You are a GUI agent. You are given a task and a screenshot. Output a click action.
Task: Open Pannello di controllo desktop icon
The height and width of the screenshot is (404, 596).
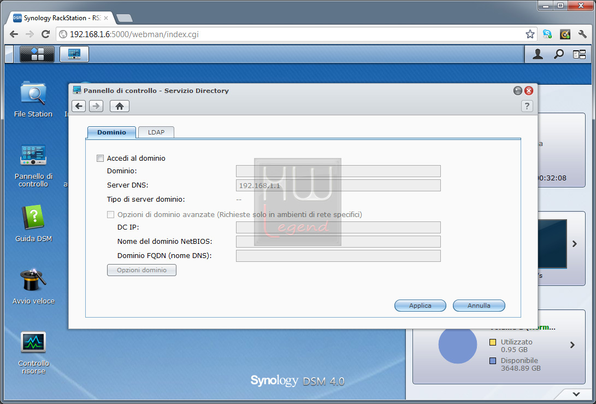tap(33, 166)
